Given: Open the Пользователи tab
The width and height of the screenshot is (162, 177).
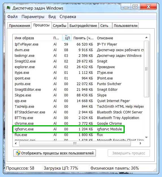Looking at the screenshot, I should point(126,26).
